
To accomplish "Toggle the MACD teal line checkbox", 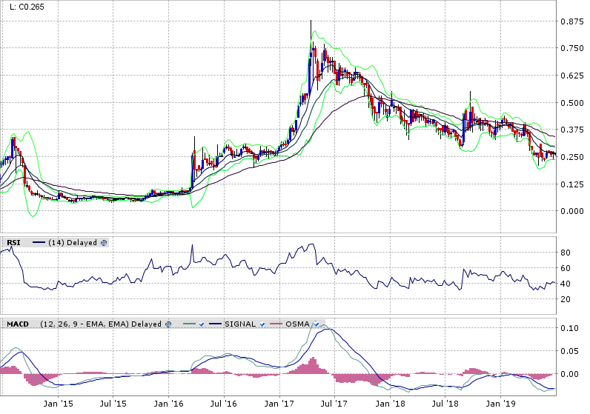I will coord(202,324).
